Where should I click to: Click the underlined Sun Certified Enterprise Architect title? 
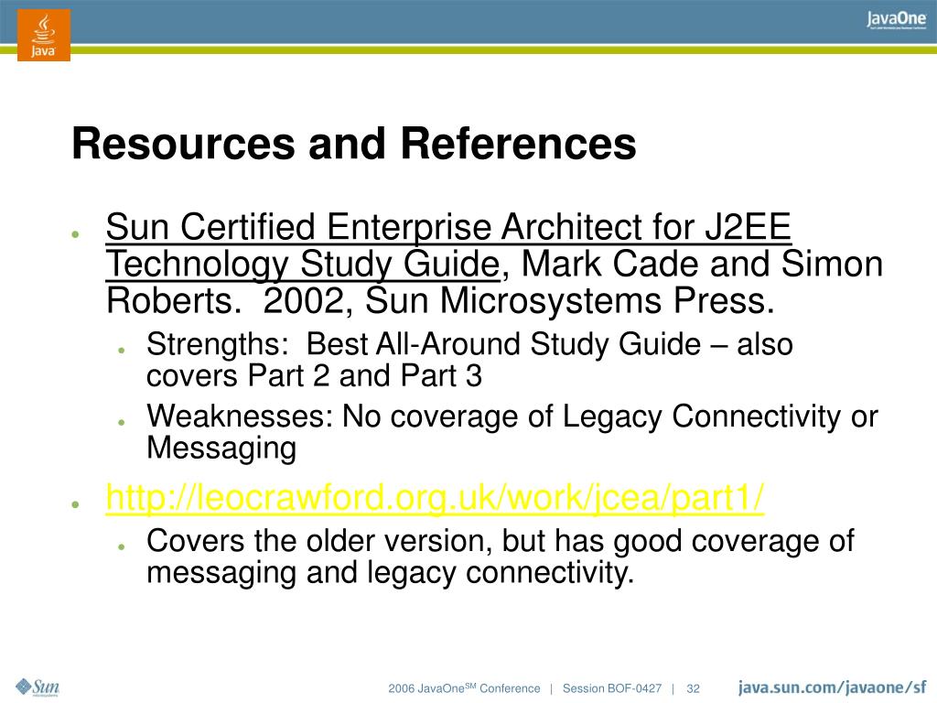coord(448,245)
